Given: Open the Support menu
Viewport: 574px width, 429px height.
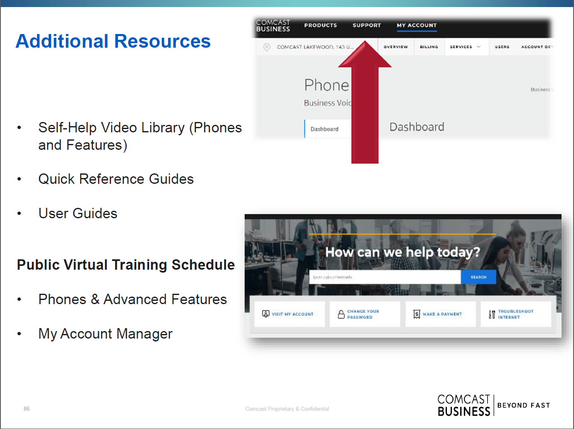Looking at the screenshot, I should pyautogui.click(x=367, y=25).
